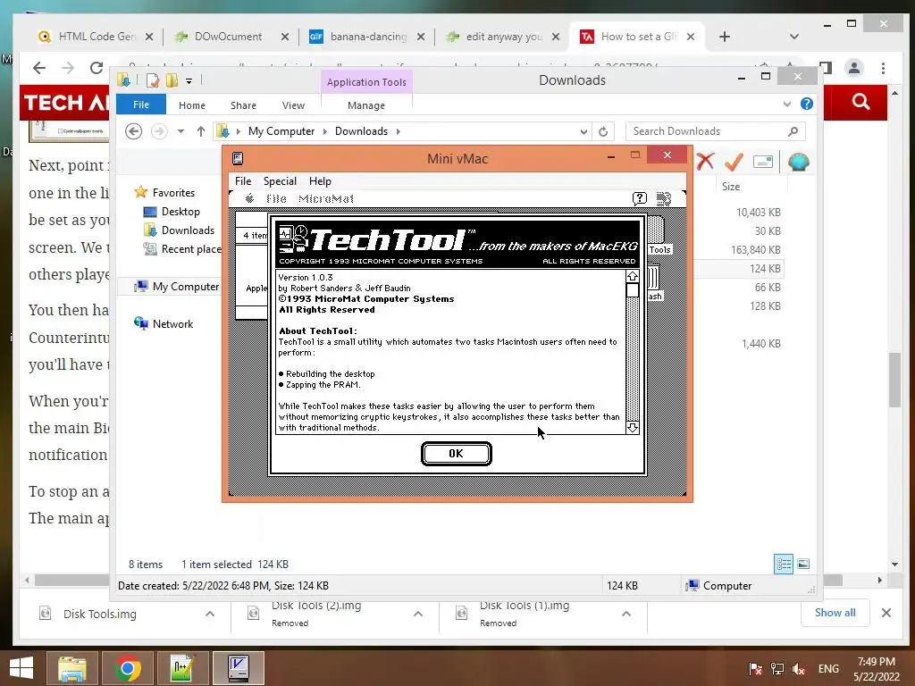
Task: Expand options for Disk Tools (1).img download
Action: coord(626,614)
